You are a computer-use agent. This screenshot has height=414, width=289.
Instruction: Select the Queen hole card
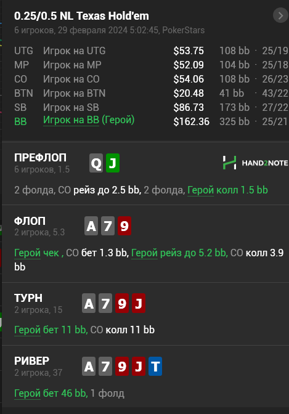tap(96, 163)
